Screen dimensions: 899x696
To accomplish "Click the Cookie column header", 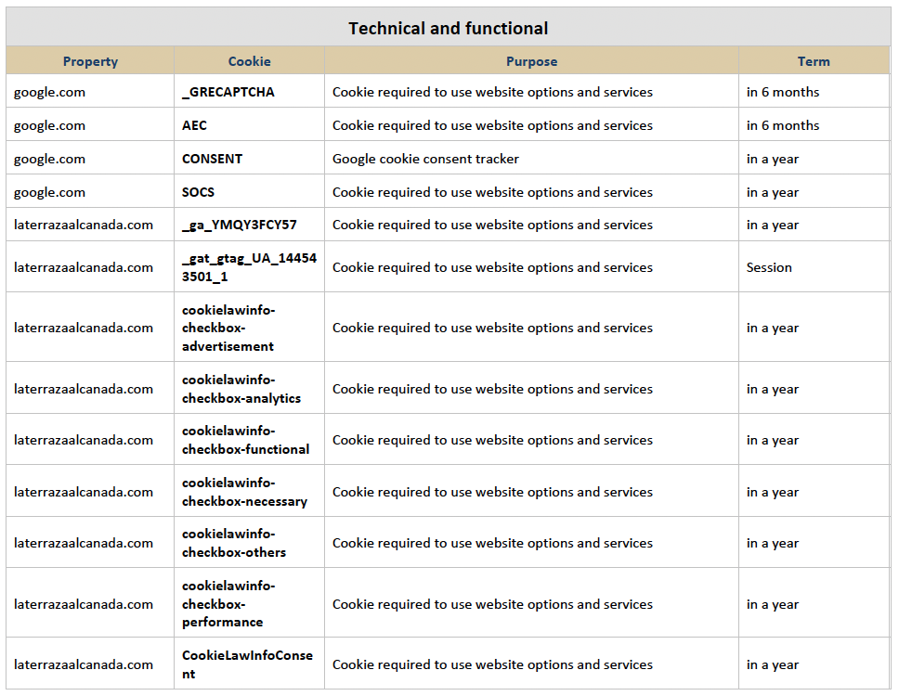I will click(250, 61).
